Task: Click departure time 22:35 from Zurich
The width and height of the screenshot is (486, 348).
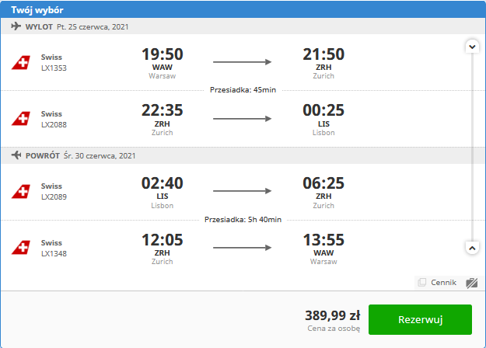Action: pos(163,110)
